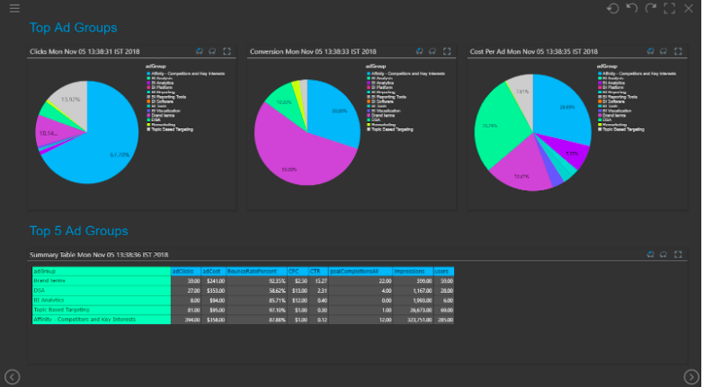Click the reset/history icon in top toolbar
This screenshot has width=704, height=387.
point(613,8)
